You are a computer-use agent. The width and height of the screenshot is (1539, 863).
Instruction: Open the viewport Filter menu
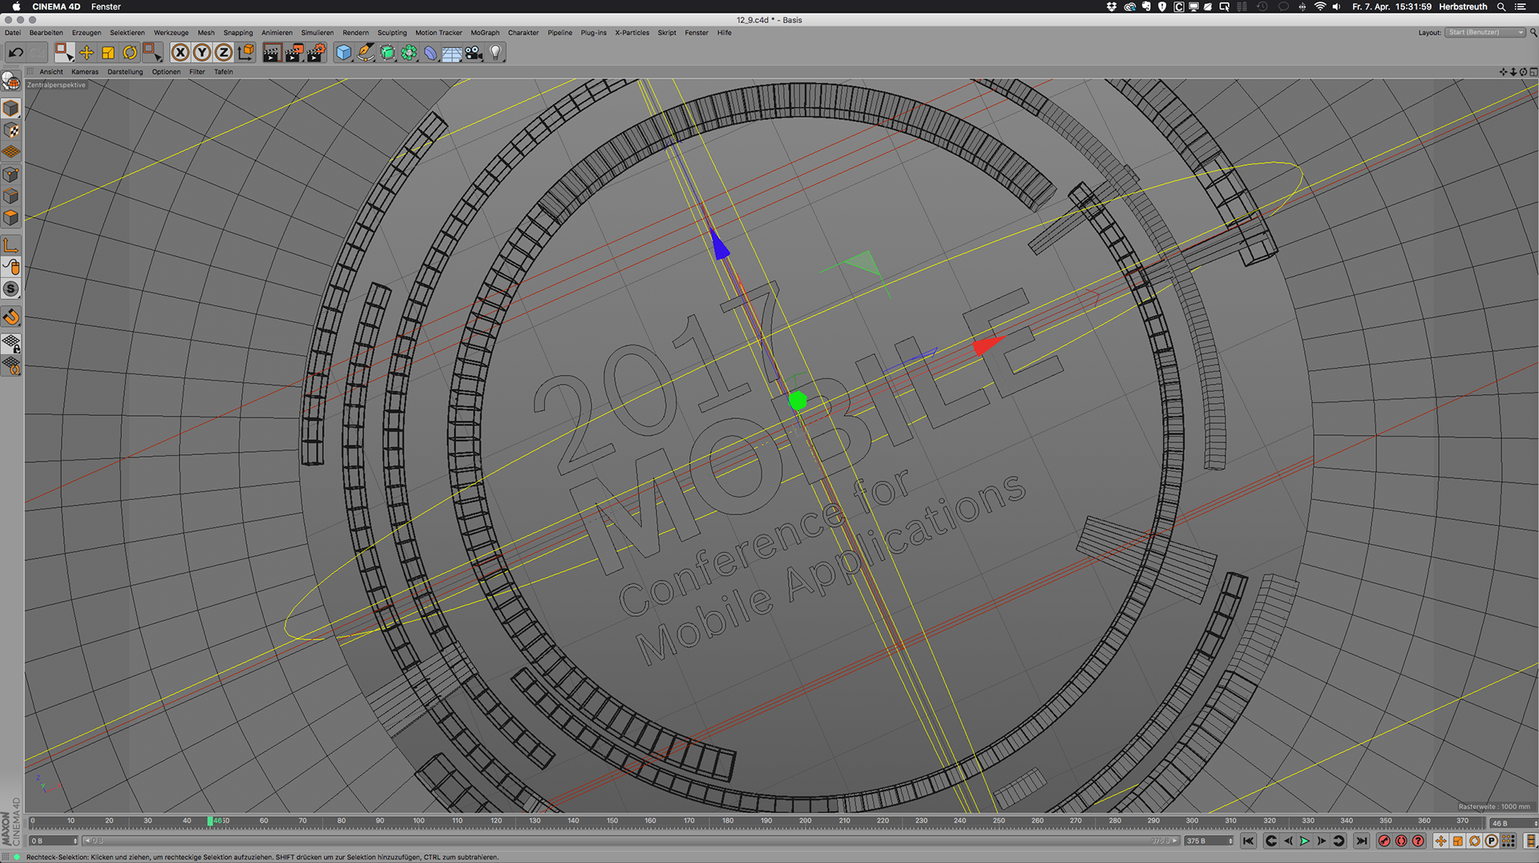pos(197,72)
